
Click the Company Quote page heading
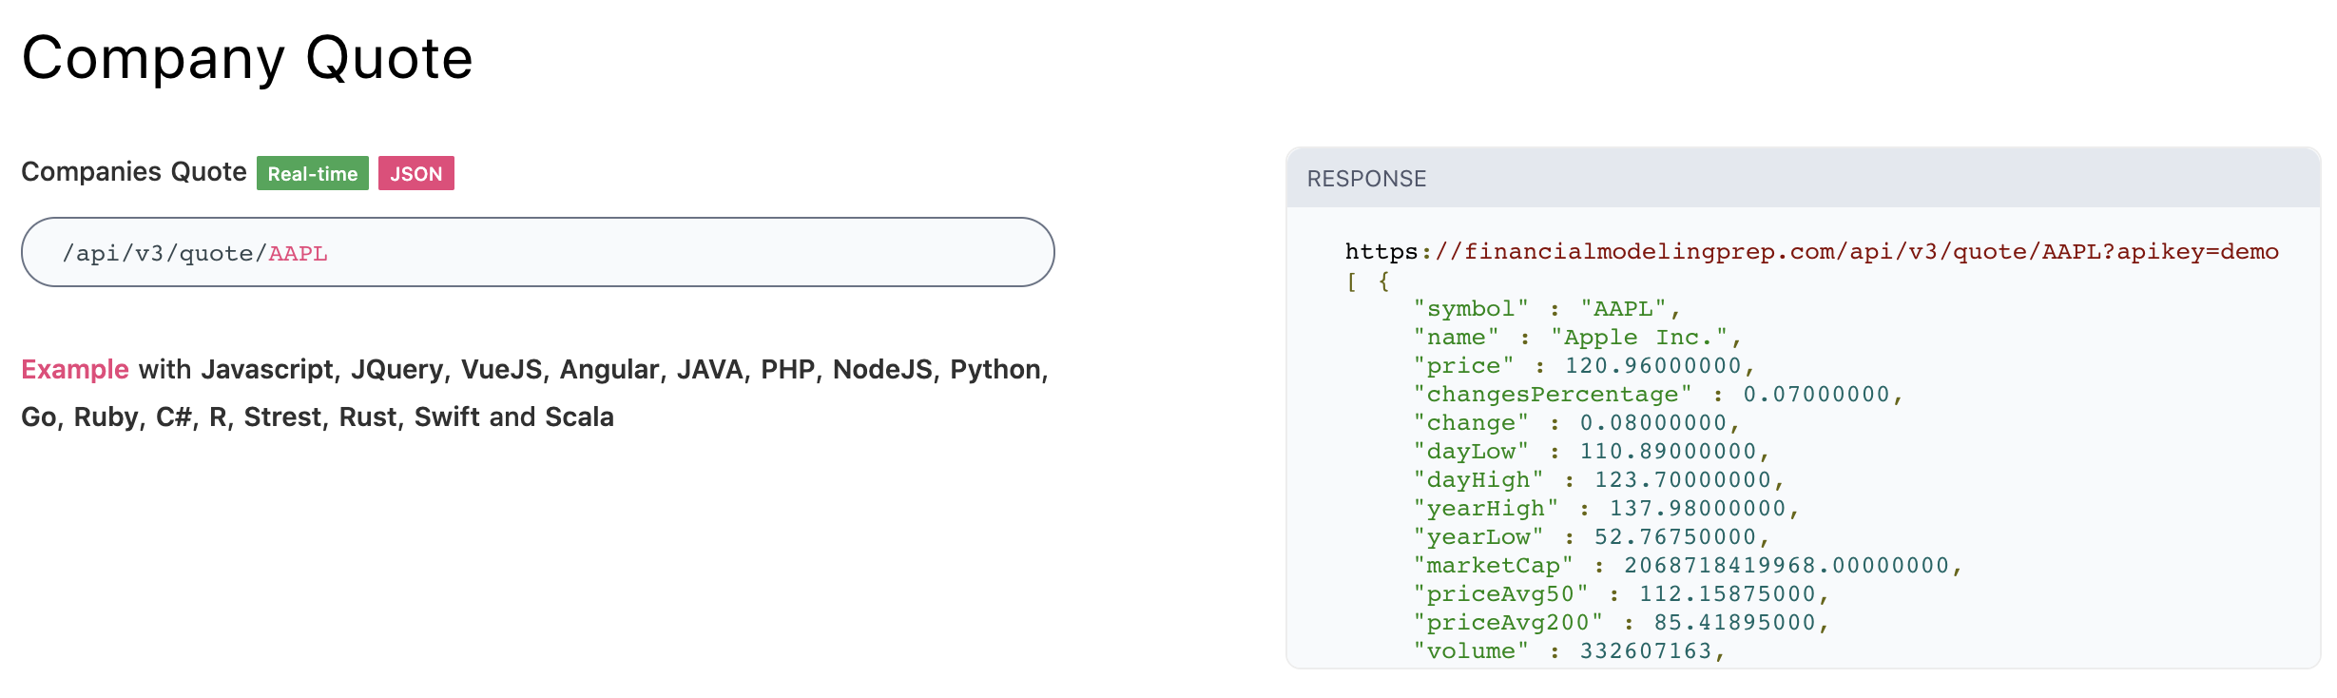(247, 58)
